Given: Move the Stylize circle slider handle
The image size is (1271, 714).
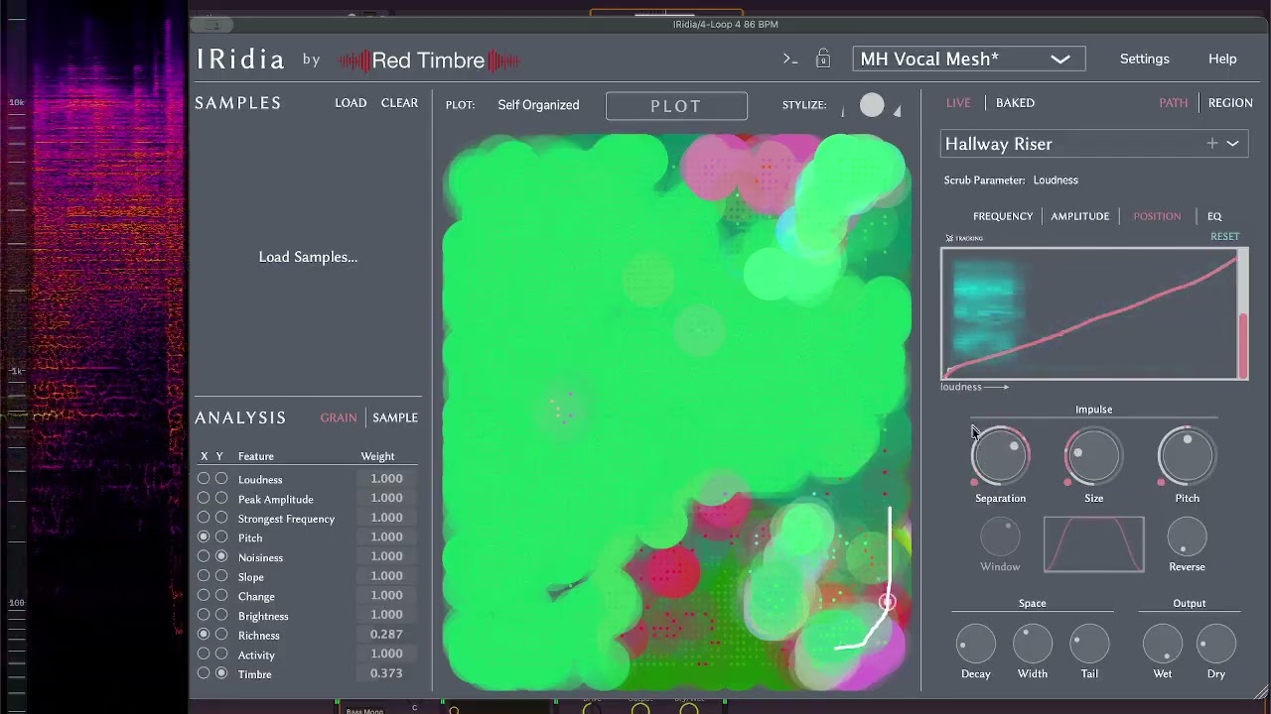Looking at the screenshot, I should point(872,106).
